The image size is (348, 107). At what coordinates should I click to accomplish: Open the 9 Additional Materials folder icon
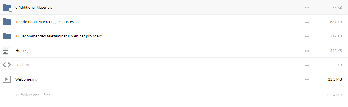click(6, 7)
